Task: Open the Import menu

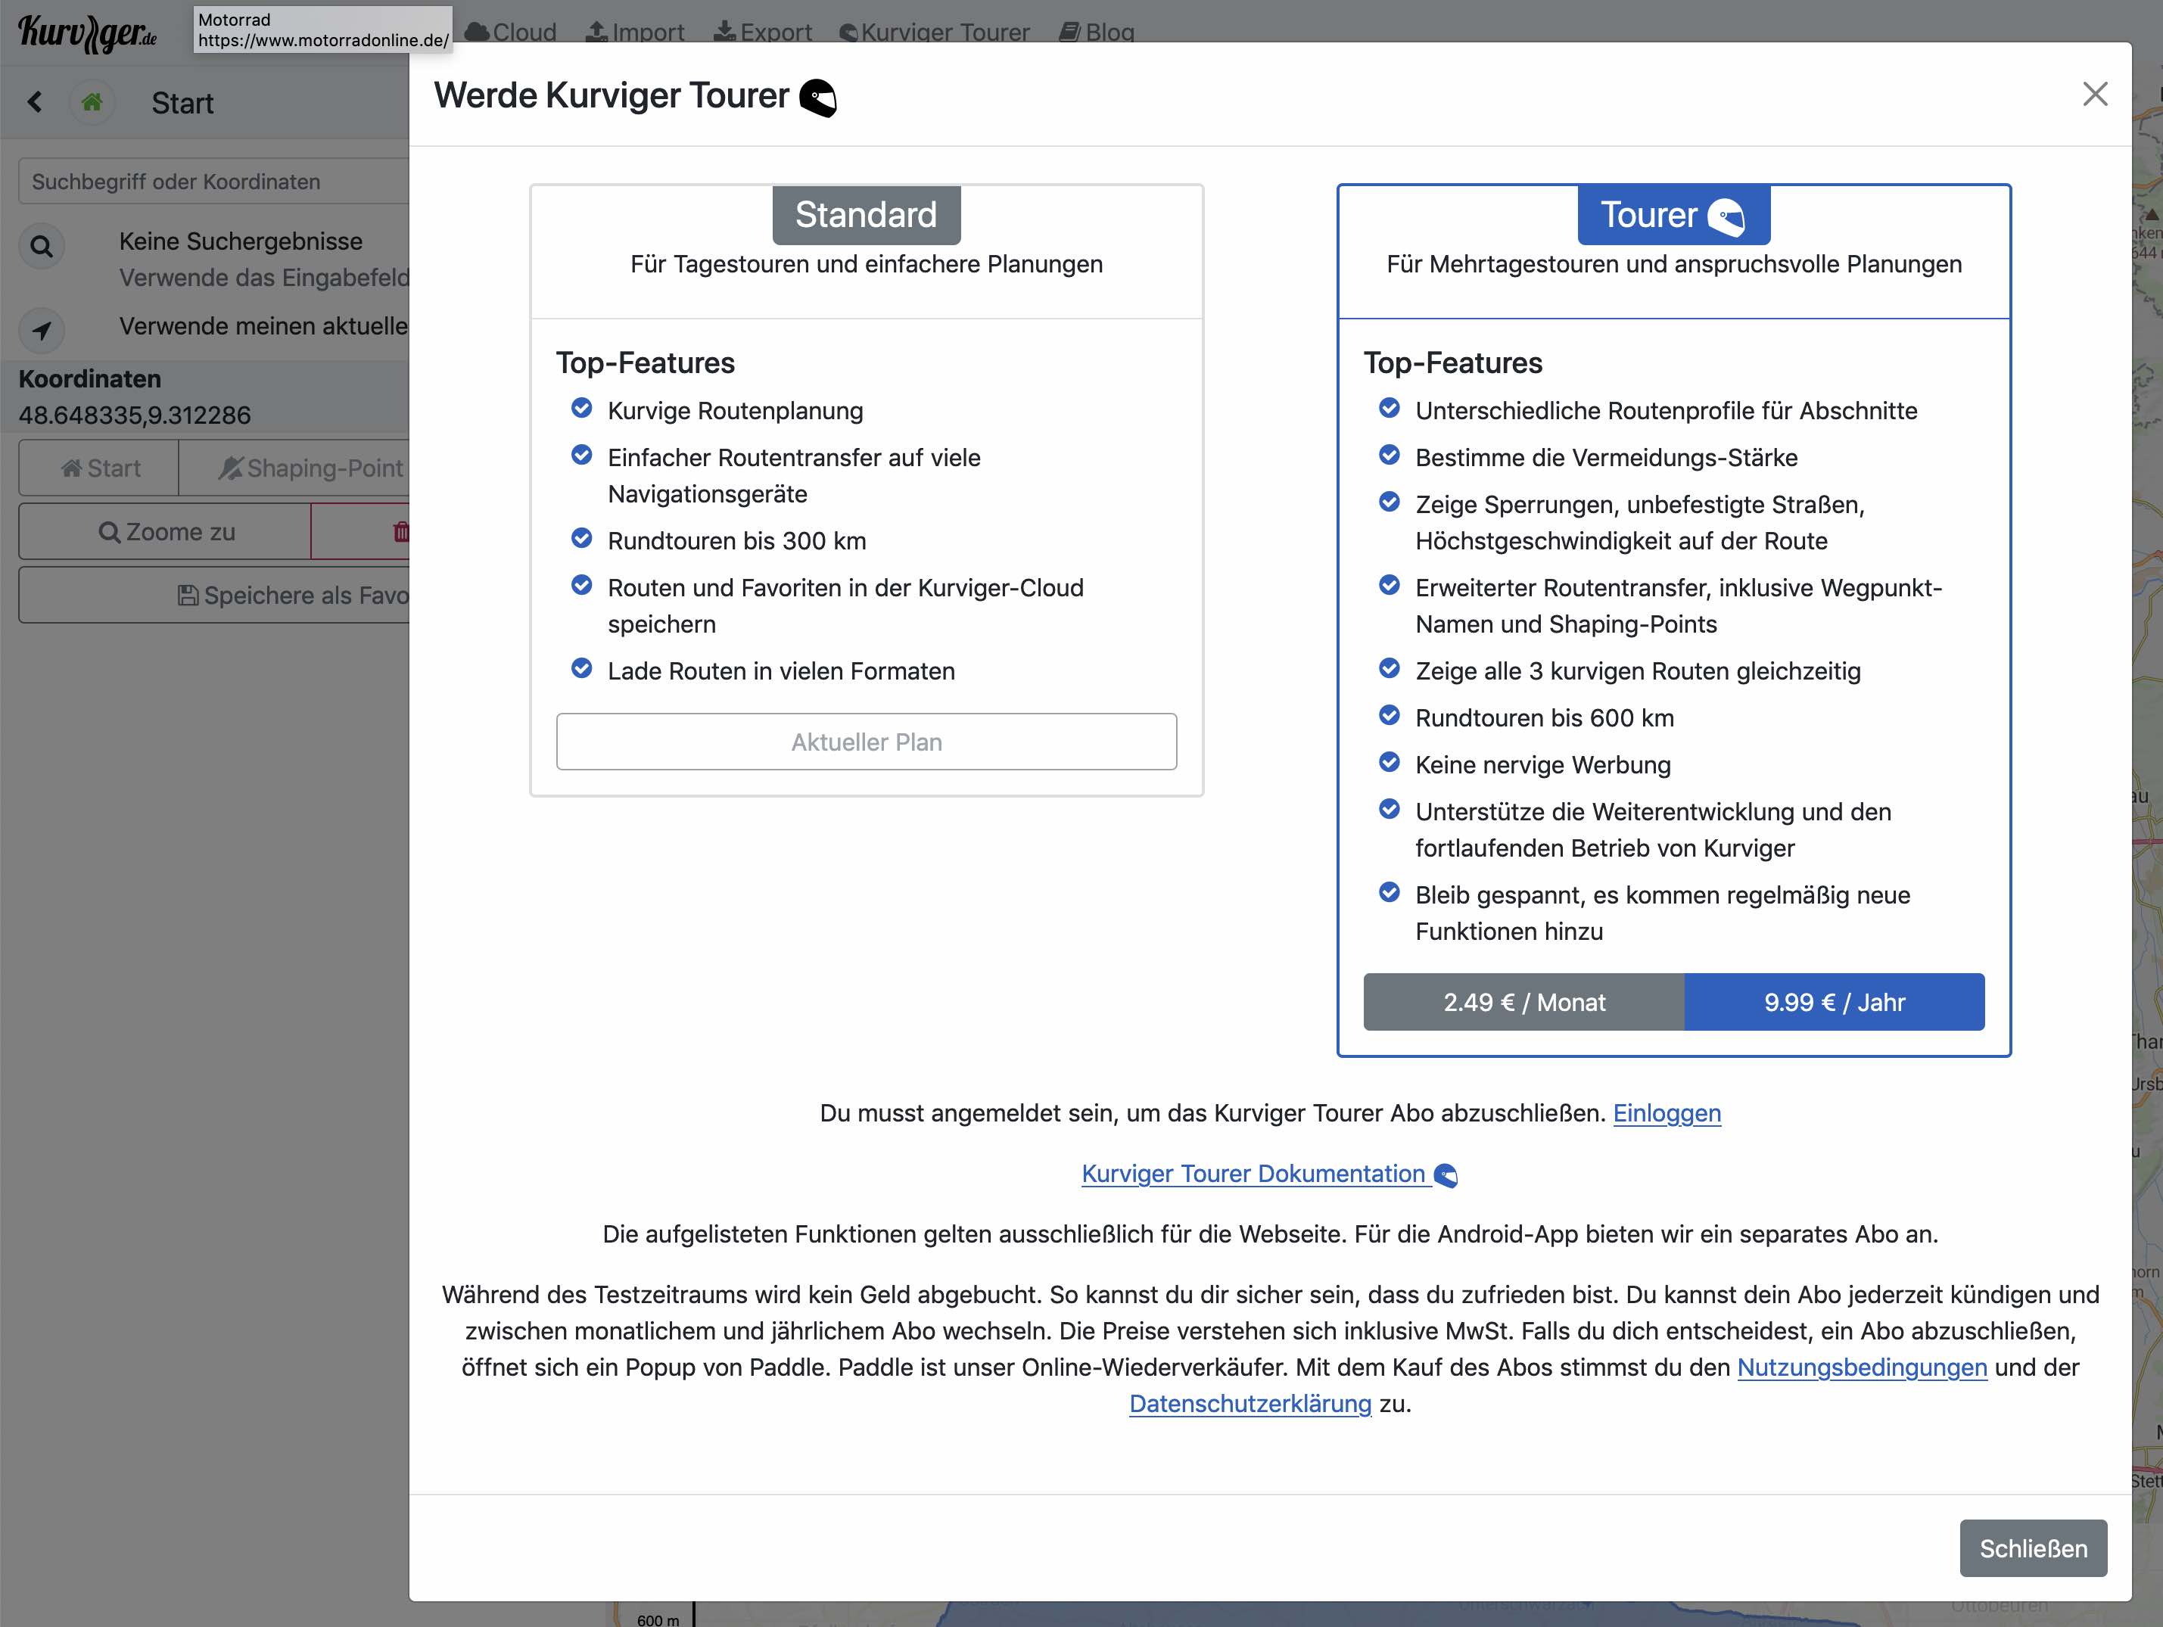Action: pyautogui.click(x=635, y=33)
